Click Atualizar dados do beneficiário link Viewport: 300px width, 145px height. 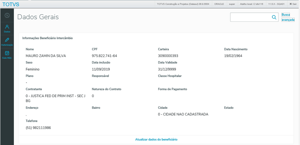click(x=156, y=140)
